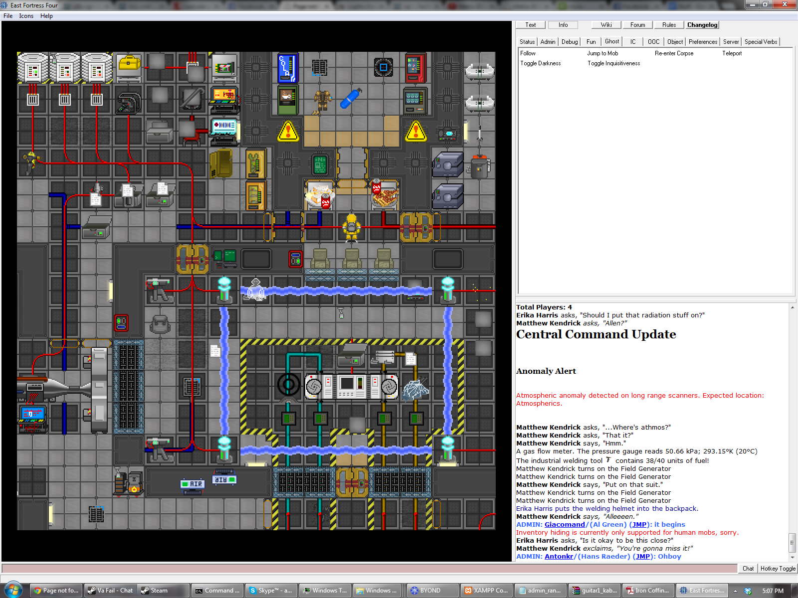Click the top-left field generator
Viewport: 798px width, 598px height.
point(224,291)
